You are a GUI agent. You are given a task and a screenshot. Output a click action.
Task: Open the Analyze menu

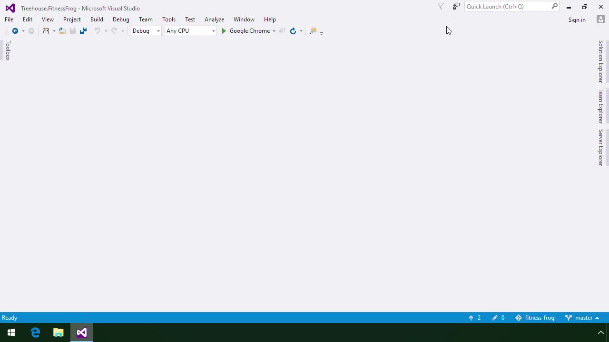[214, 19]
